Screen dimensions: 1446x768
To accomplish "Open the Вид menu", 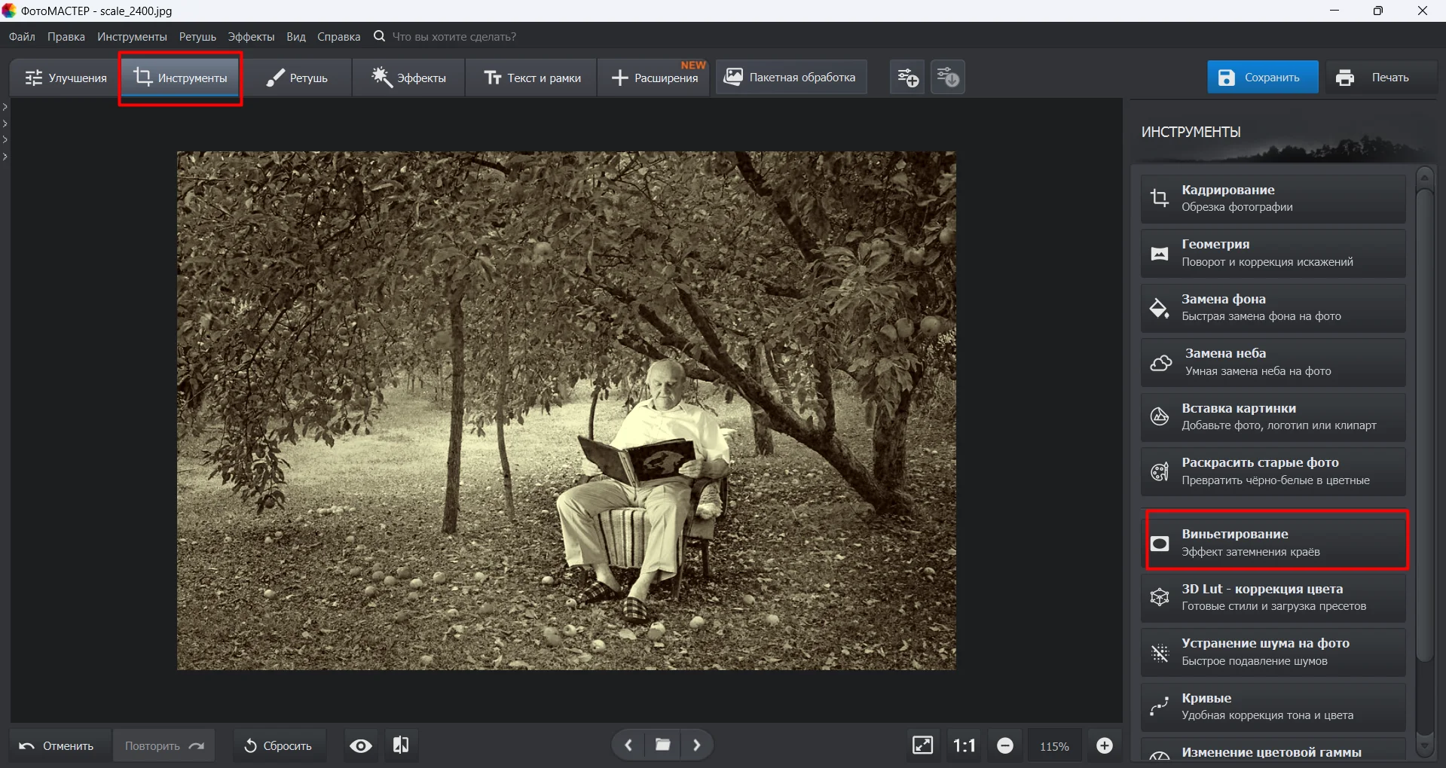I will point(296,36).
